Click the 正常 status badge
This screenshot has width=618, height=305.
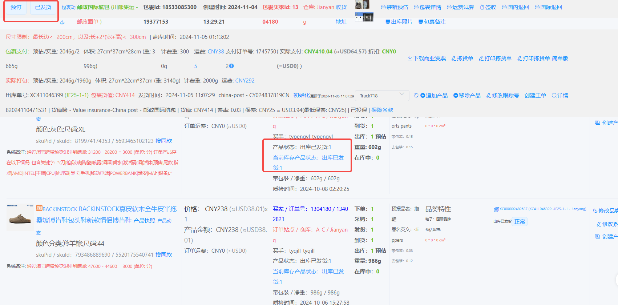520,222
